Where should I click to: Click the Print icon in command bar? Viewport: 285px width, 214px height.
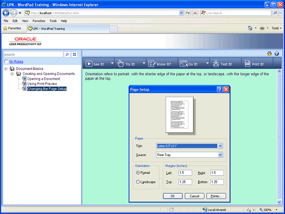point(262,28)
